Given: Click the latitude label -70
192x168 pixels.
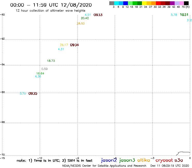Looking at the screenshot, I should coord(2,155).
